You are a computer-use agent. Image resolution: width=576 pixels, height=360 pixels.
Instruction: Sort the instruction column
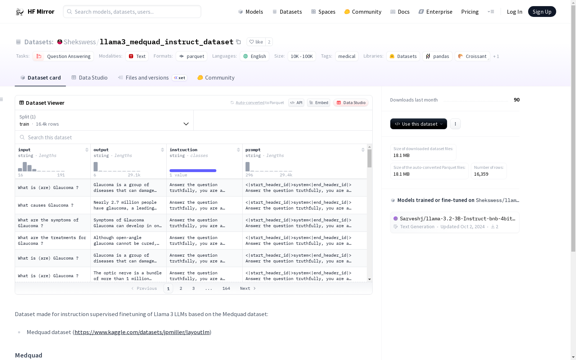coord(238,150)
